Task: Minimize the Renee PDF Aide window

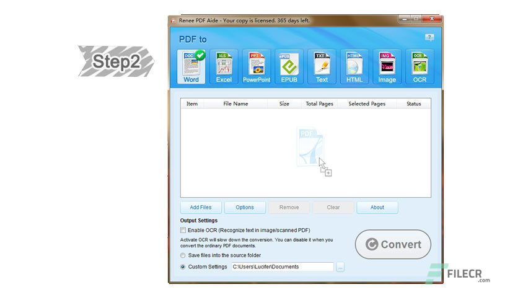Action: [x=405, y=19]
